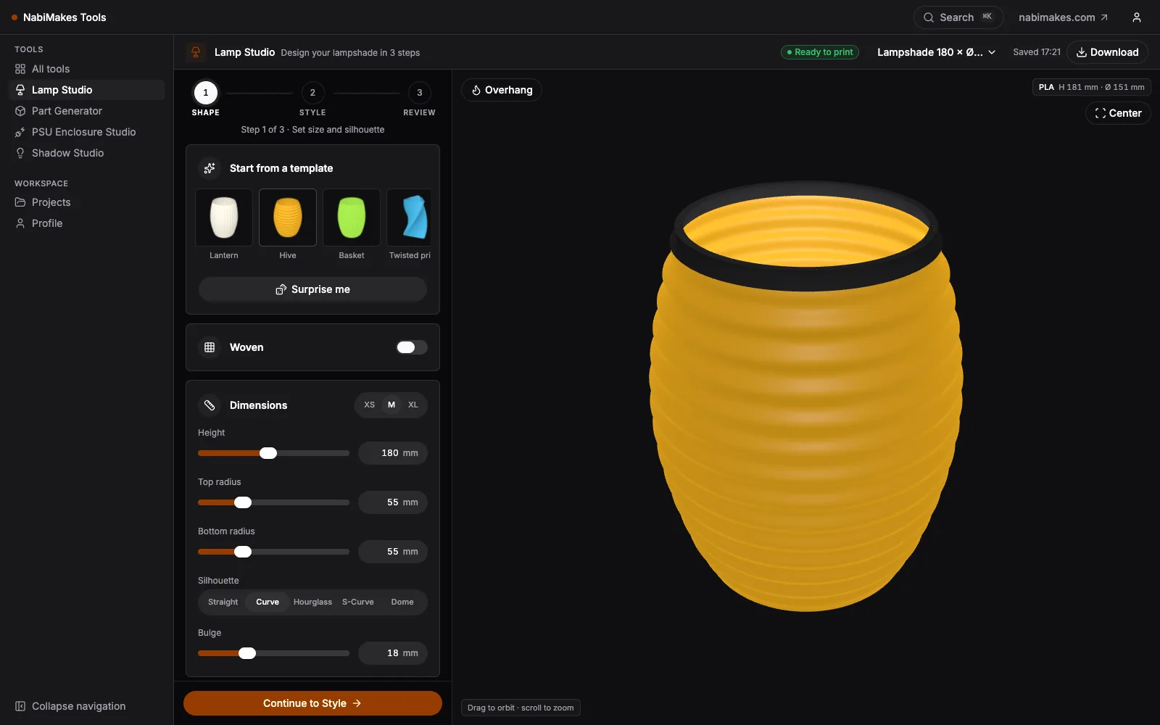Open Shadow Studio bulb icon
The width and height of the screenshot is (1160, 725).
coord(20,153)
